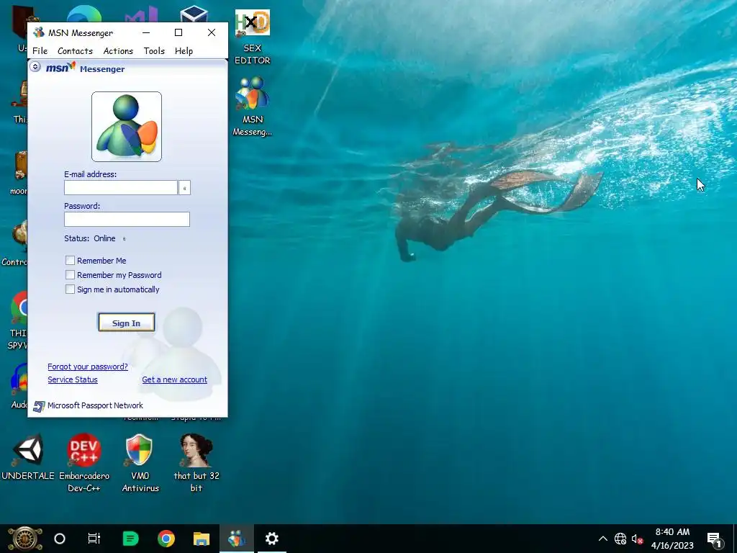Select the VMO Antivirus desktop icon
This screenshot has height=553, width=737.
pyautogui.click(x=140, y=463)
